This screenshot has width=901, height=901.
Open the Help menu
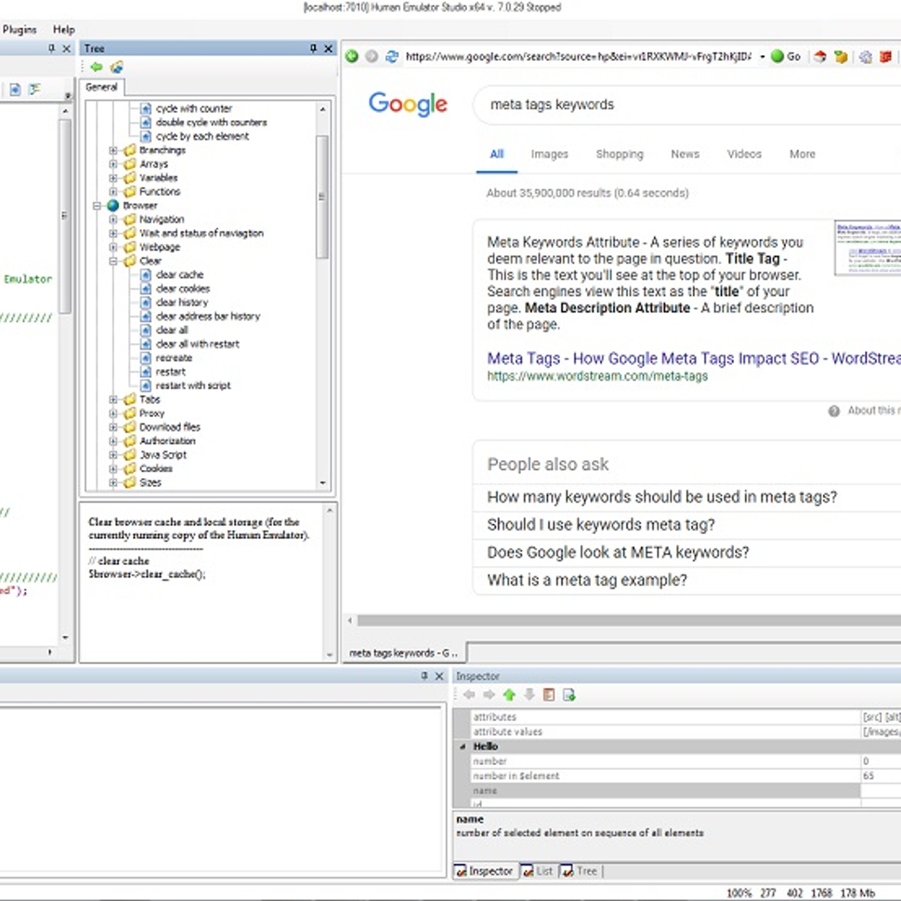64,29
